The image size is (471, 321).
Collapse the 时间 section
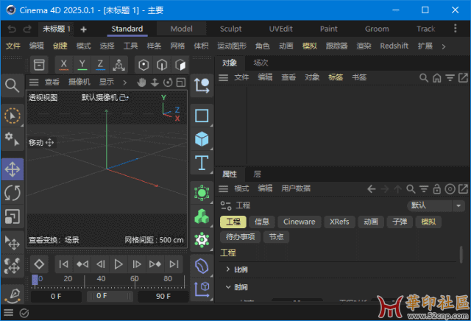click(228, 287)
